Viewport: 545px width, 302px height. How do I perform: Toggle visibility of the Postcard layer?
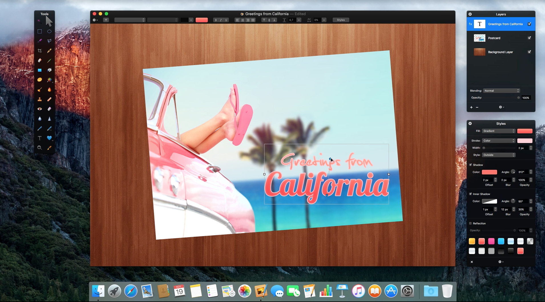click(x=530, y=38)
